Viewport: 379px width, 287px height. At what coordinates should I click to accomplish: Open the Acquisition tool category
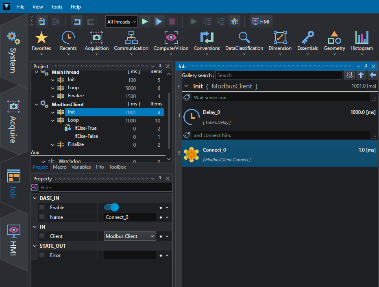[97, 43]
